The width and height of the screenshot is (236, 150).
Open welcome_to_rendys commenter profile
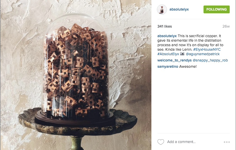point(175,60)
